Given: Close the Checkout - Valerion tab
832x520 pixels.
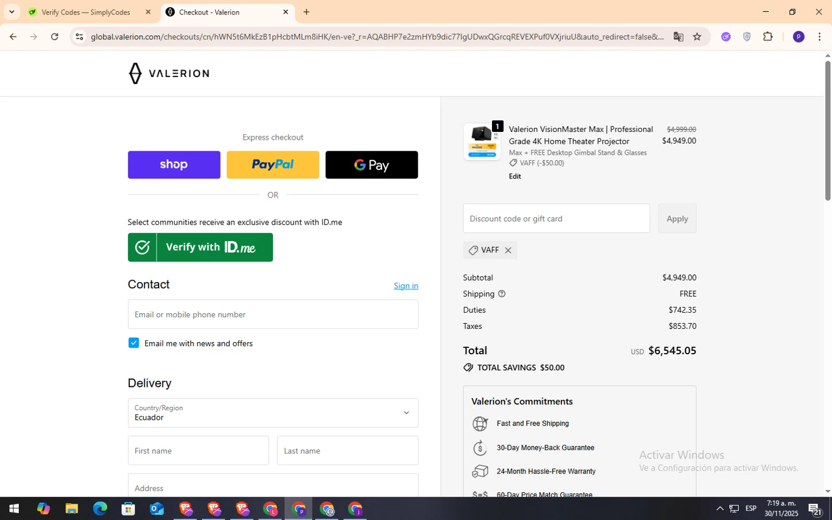Looking at the screenshot, I should 286,12.
